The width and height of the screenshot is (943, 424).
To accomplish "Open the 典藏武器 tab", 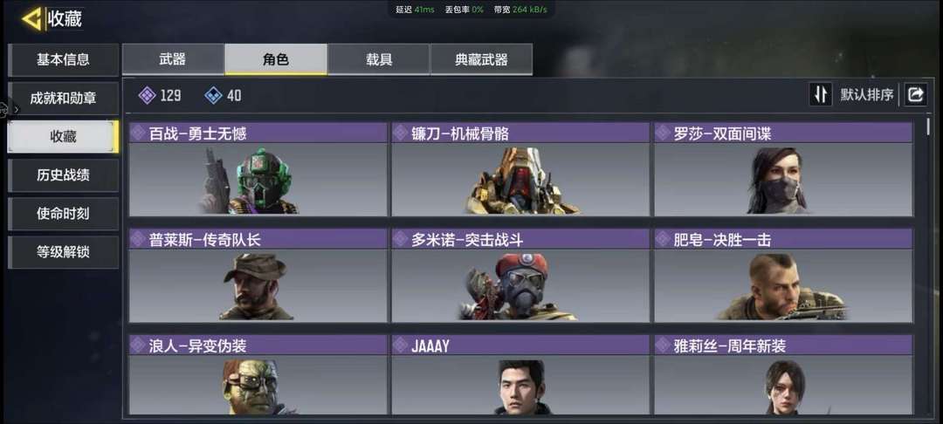I will (481, 59).
